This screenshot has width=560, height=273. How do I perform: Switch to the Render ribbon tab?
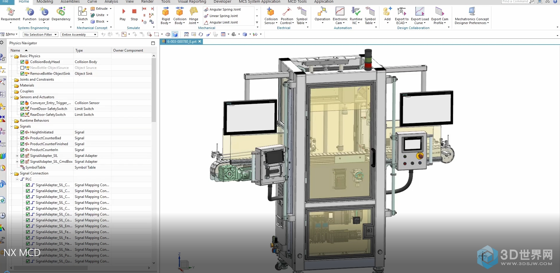pyautogui.click(x=147, y=2)
